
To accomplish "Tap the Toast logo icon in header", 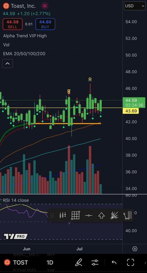I will [6, 6].
